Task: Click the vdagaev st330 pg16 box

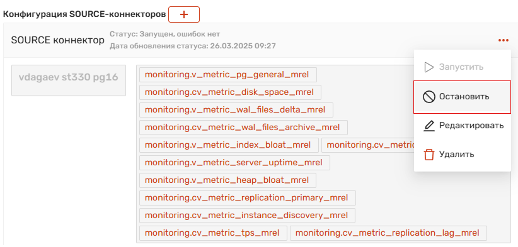Action: [x=69, y=80]
